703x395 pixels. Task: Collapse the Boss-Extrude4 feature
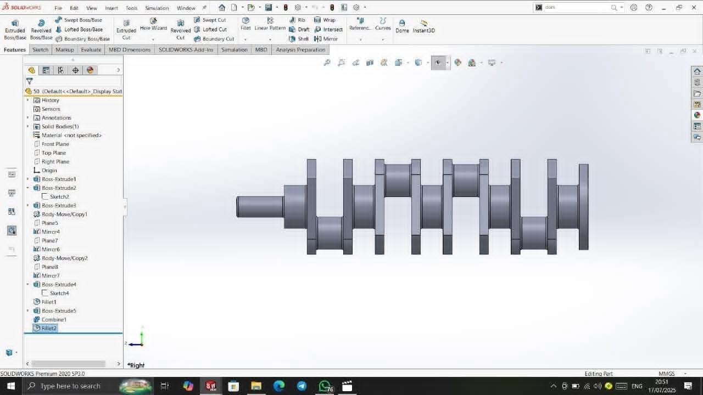tap(28, 284)
